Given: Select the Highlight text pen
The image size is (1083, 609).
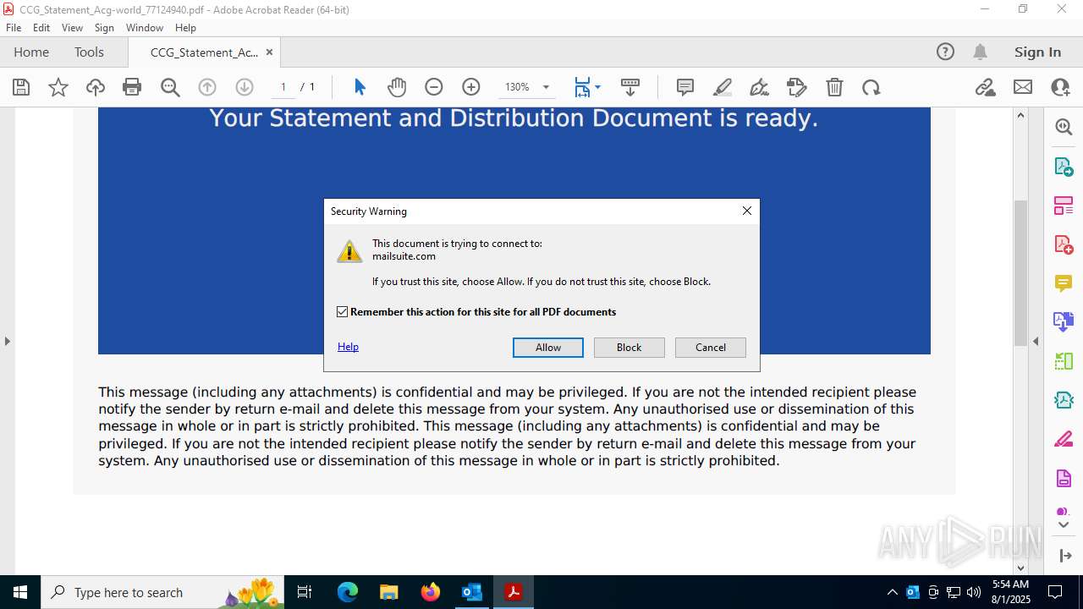Looking at the screenshot, I should click(x=723, y=87).
